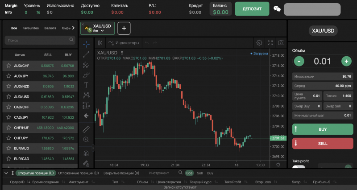The height and width of the screenshot is (190, 357).
Task: Sort by Время создания column
Action: coord(46,182)
